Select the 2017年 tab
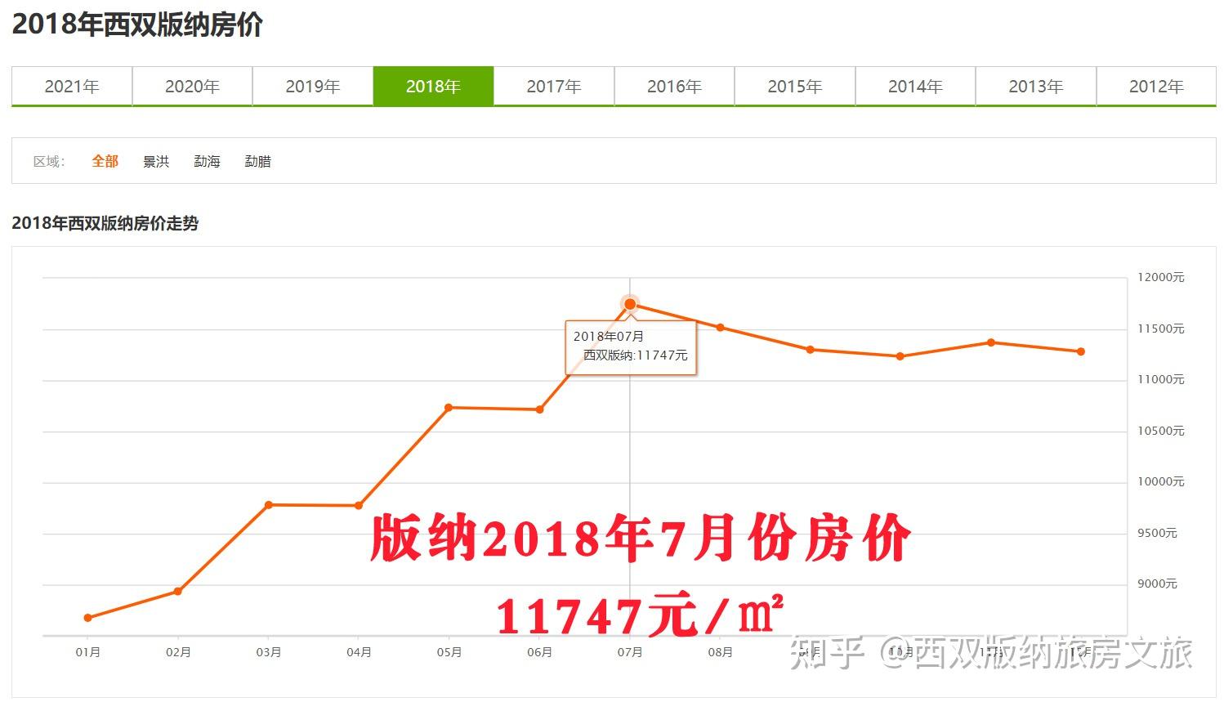Image resolution: width=1224 pixels, height=702 pixels. coord(554,86)
